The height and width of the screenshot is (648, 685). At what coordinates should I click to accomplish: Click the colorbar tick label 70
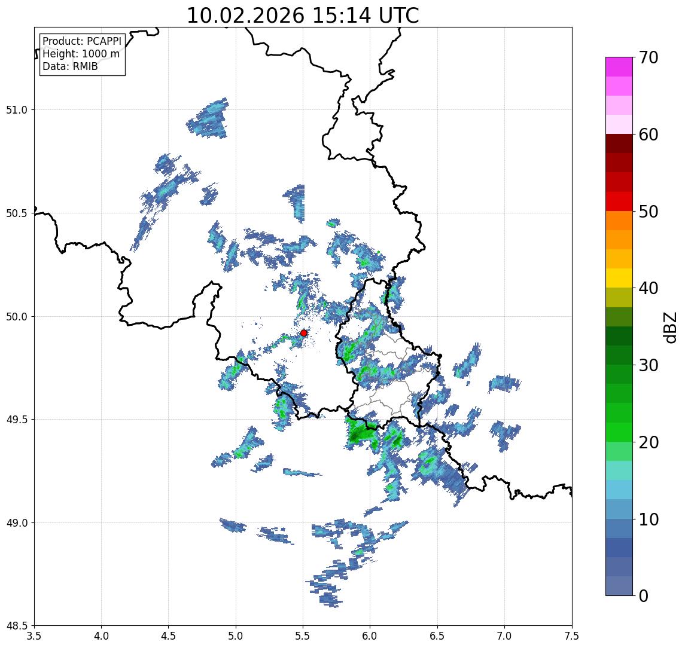649,57
